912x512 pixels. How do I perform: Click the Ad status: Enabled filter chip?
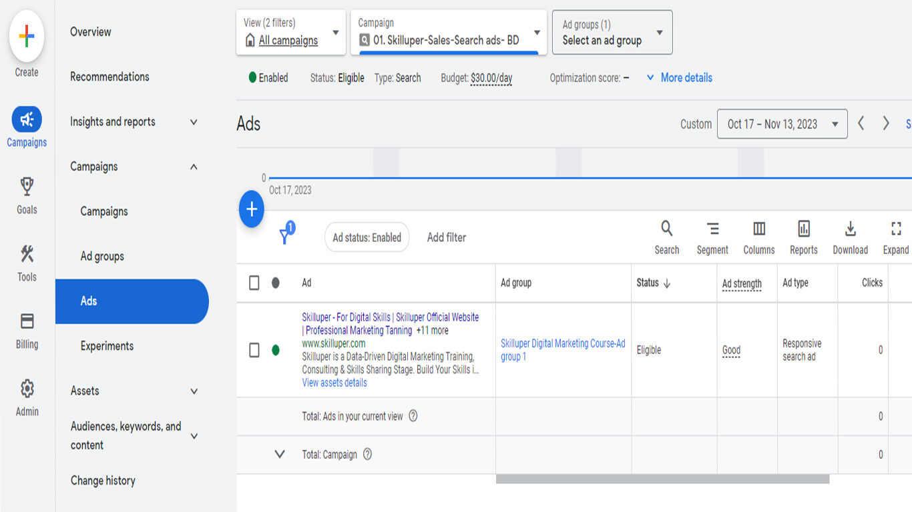367,237
